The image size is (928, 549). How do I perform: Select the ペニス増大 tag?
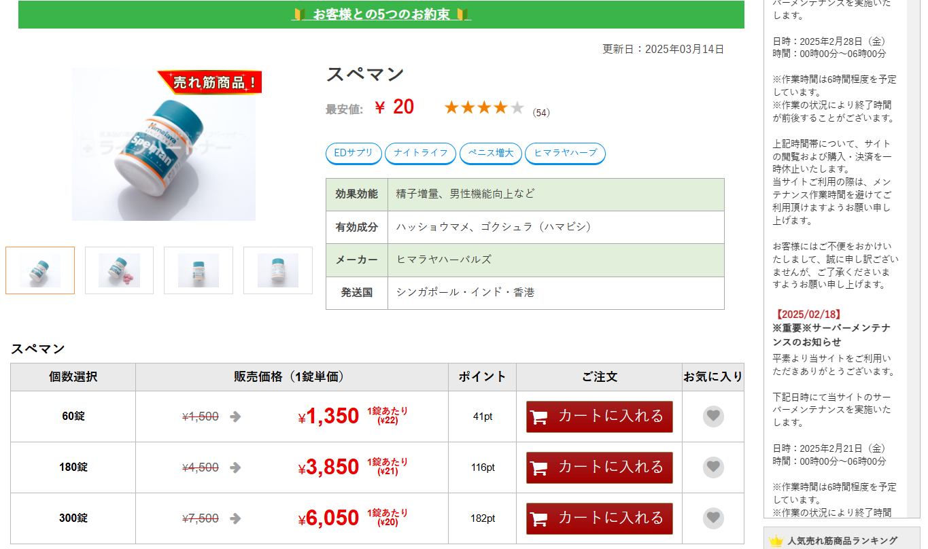[491, 154]
